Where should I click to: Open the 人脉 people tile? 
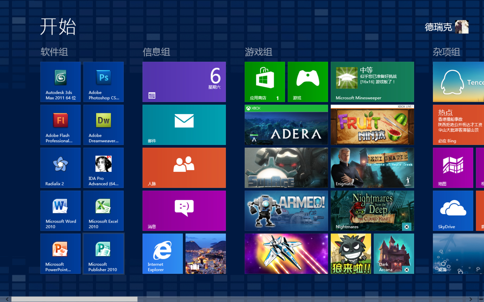pyautogui.click(x=184, y=168)
